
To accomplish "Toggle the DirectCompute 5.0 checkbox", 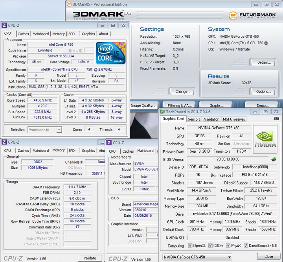I will [x=246, y=246].
